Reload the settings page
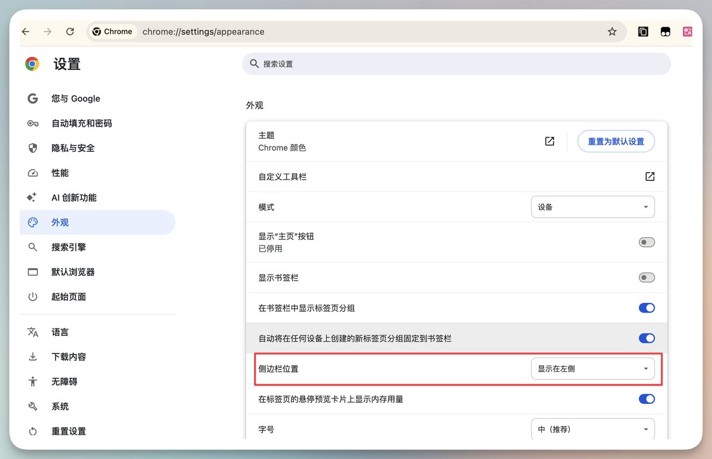This screenshot has height=459, width=712. coord(70,32)
